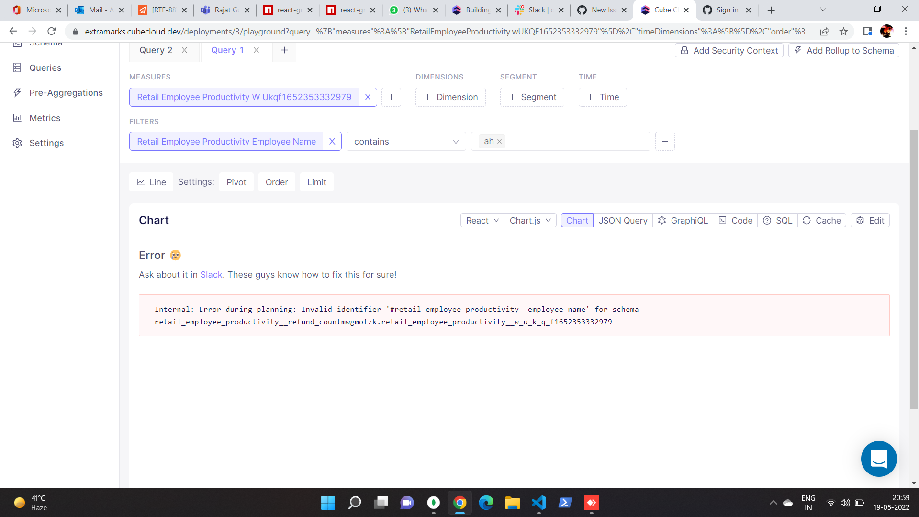Add another filter with plus icon
Viewport: 919px width, 517px height.
pos(665,141)
